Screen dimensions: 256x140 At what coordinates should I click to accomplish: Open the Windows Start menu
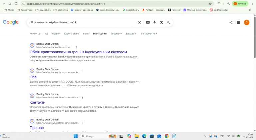pos(76,136)
